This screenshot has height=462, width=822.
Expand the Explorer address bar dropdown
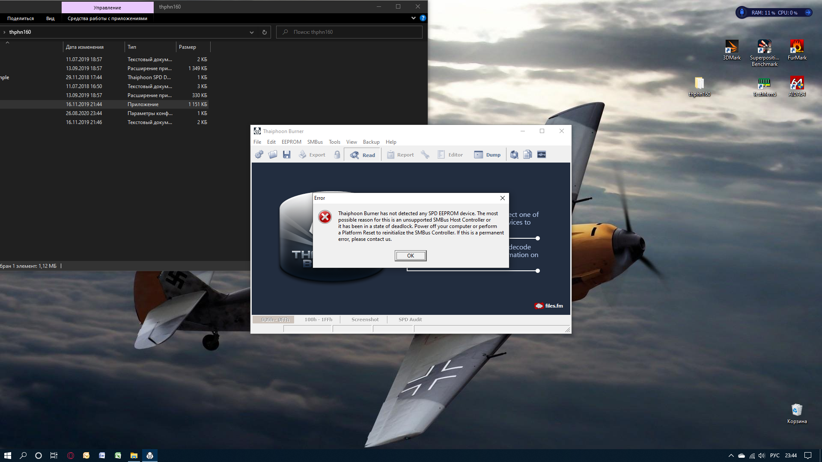point(252,33)
